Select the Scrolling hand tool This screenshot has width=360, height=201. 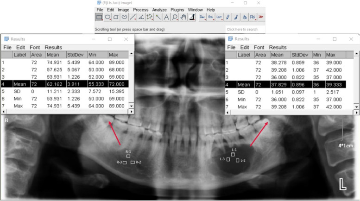pyautogui.click(x=183, y=17)
